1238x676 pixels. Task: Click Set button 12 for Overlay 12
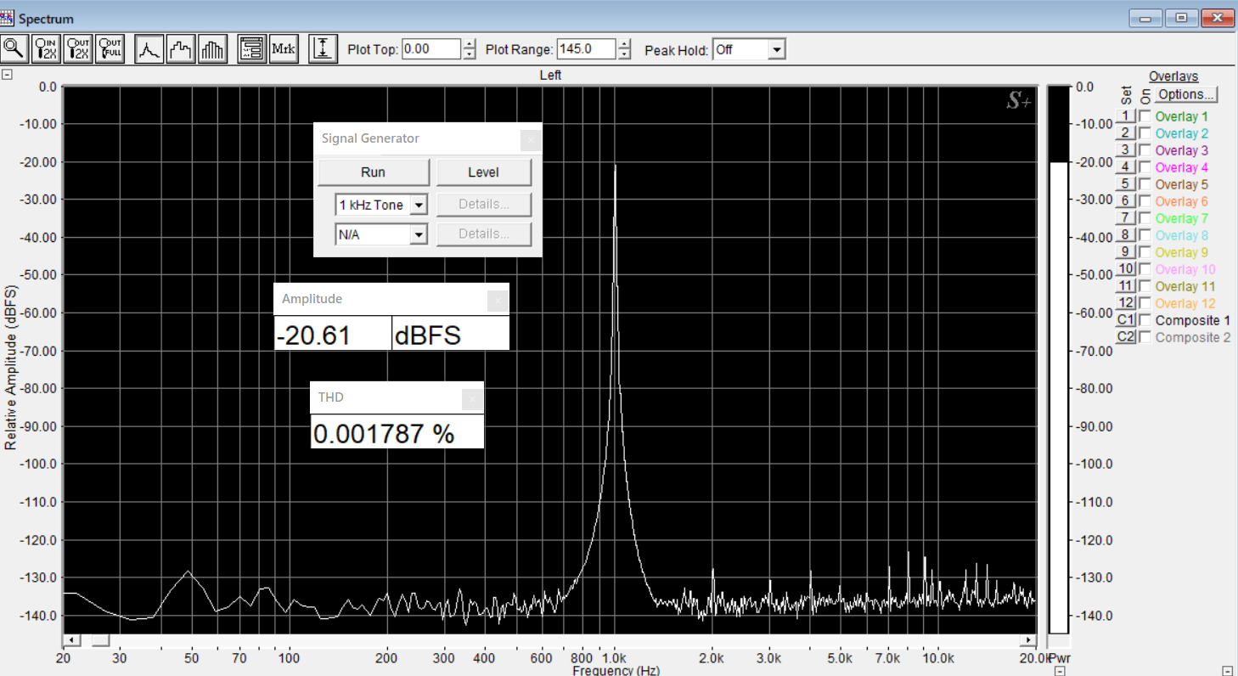(x=1125, y=303)
